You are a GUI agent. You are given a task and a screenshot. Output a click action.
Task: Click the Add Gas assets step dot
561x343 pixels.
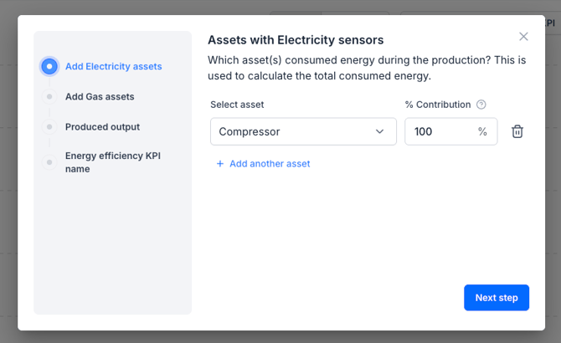(x=49, y=97)
